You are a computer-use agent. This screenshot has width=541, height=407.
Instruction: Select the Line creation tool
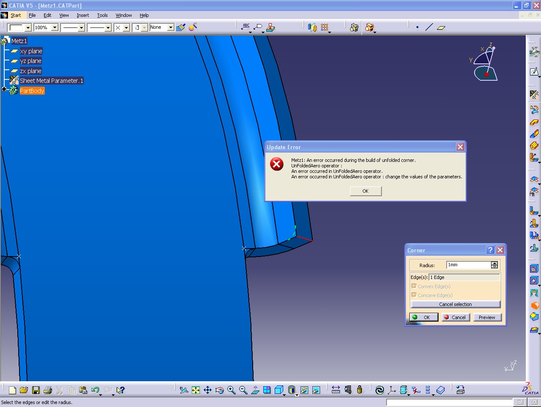point(429,27)
